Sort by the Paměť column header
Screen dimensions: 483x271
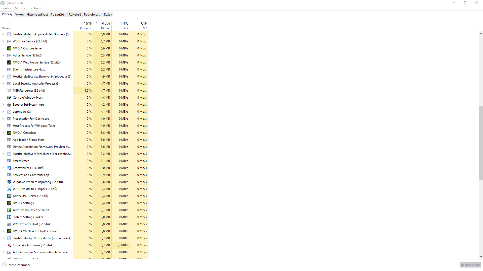[x=102, y=26]
